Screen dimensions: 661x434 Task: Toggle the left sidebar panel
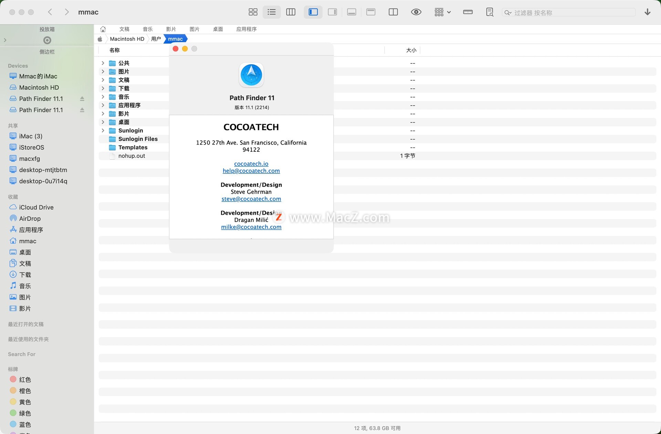click(313, 12)
